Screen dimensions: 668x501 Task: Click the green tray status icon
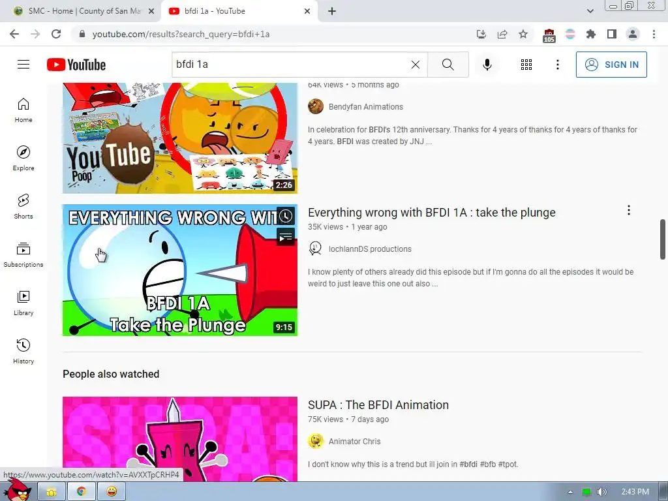click(x=586, y=492)
